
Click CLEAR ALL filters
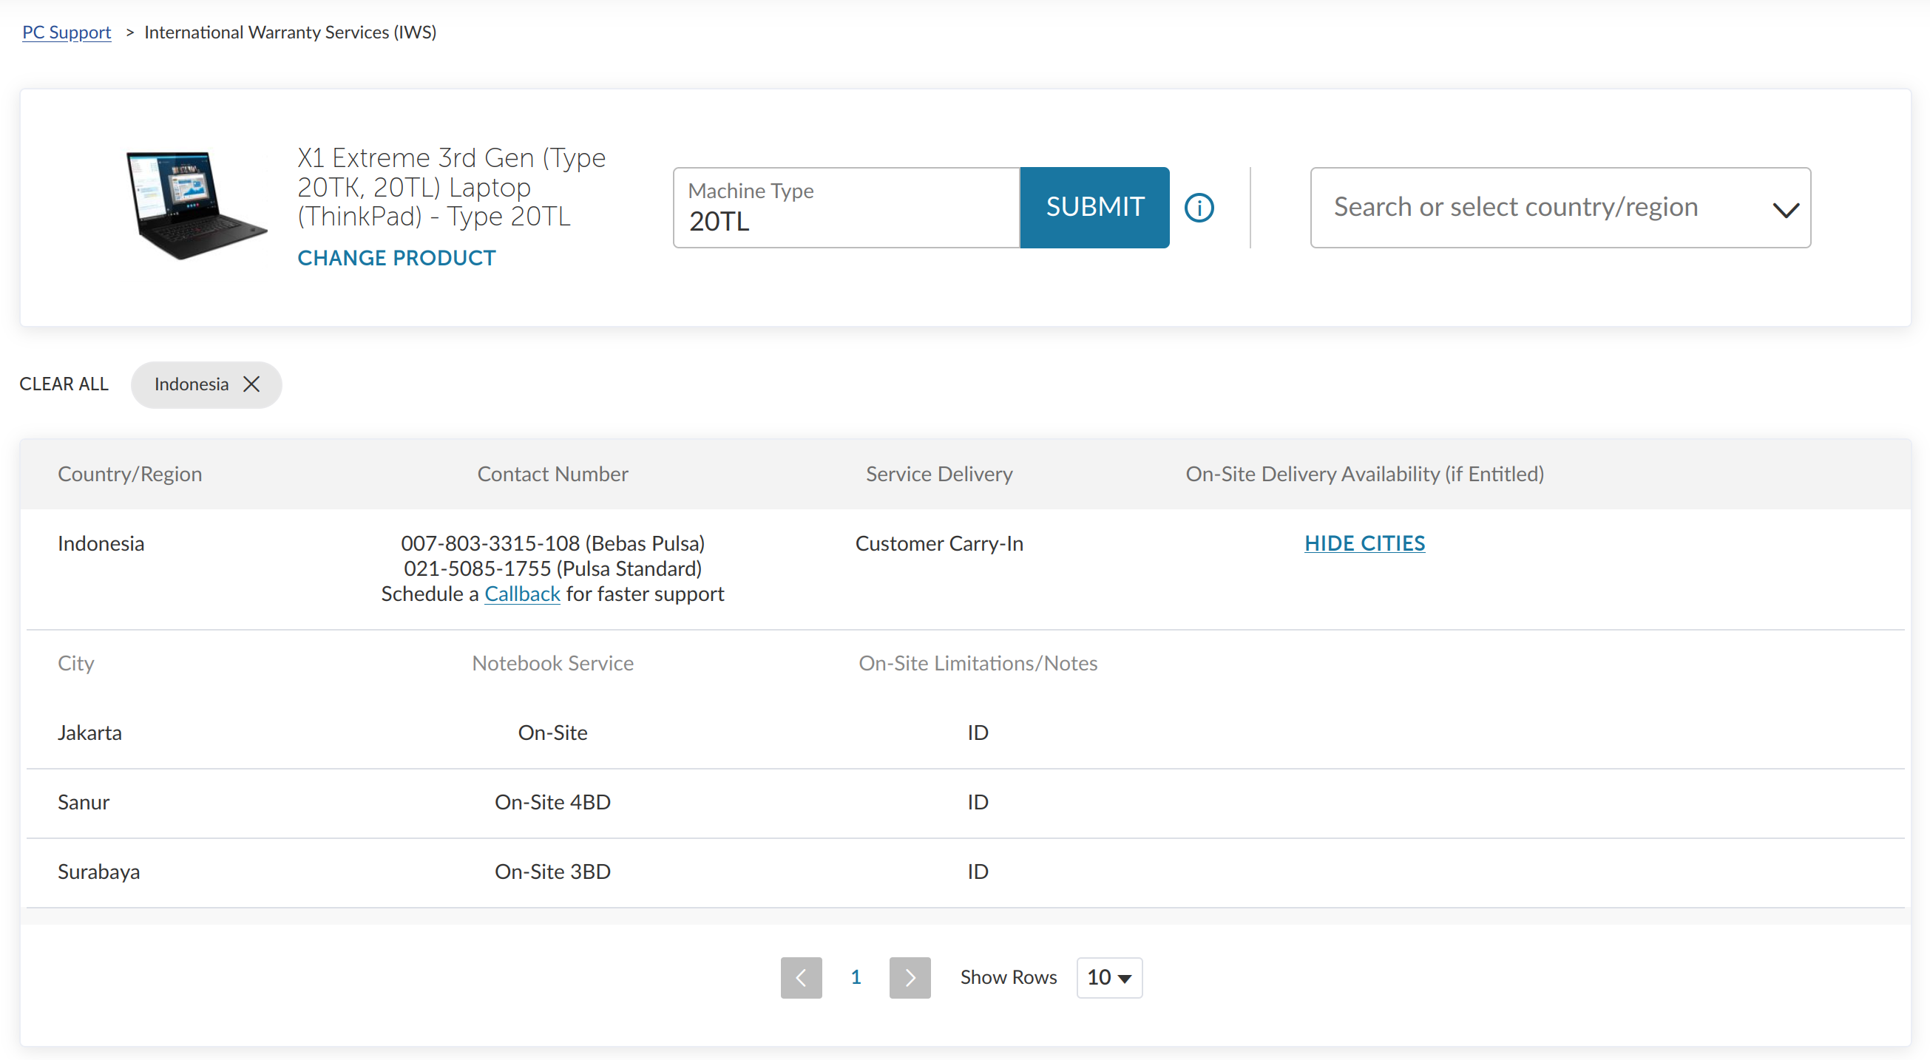coord(64,384)
